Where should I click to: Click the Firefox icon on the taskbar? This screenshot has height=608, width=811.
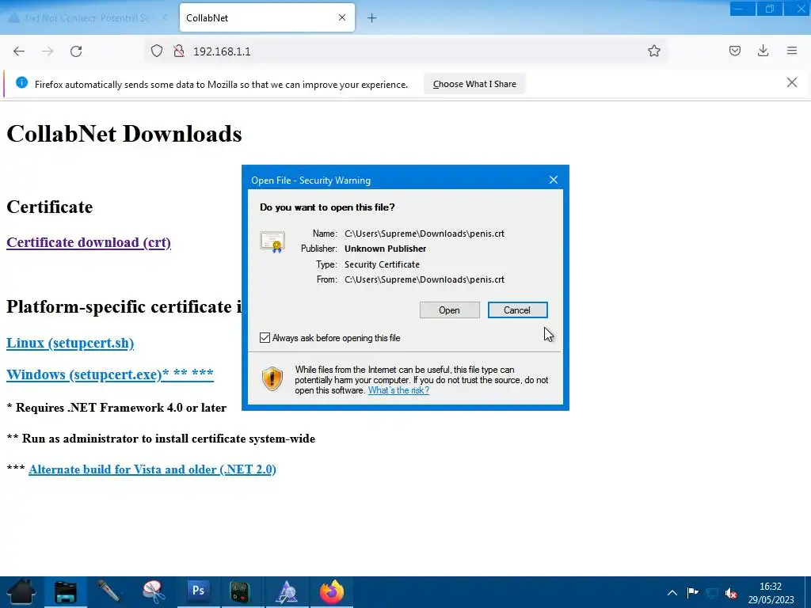[332, 592]
